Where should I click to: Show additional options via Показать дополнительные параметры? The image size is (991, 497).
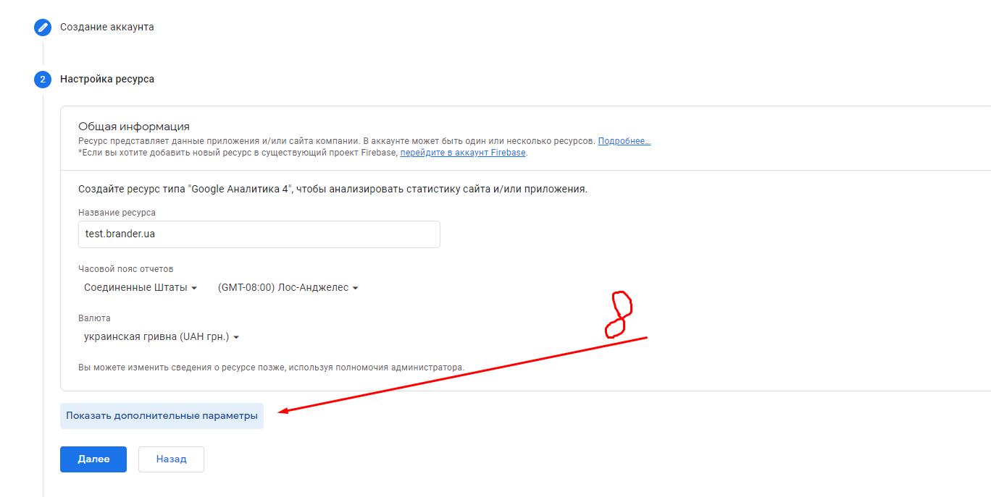click(x=162, y=416)
